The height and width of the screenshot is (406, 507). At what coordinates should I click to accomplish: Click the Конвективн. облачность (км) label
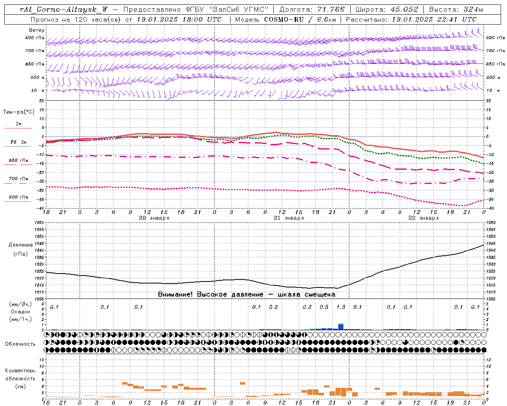(x=20, y=378)
